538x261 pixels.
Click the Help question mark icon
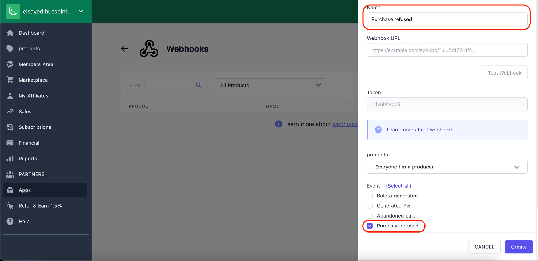10,221
